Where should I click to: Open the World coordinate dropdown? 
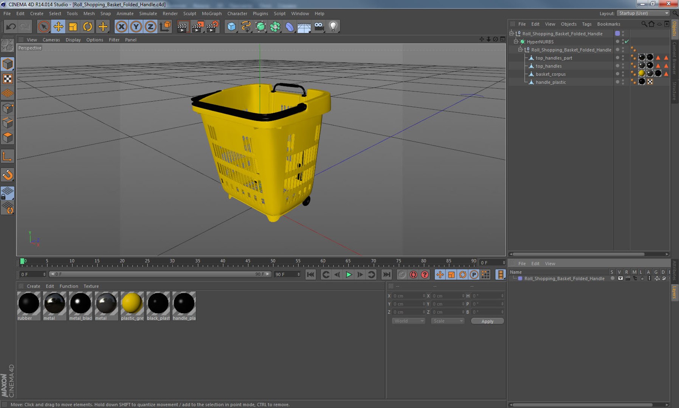pos(408,321)
